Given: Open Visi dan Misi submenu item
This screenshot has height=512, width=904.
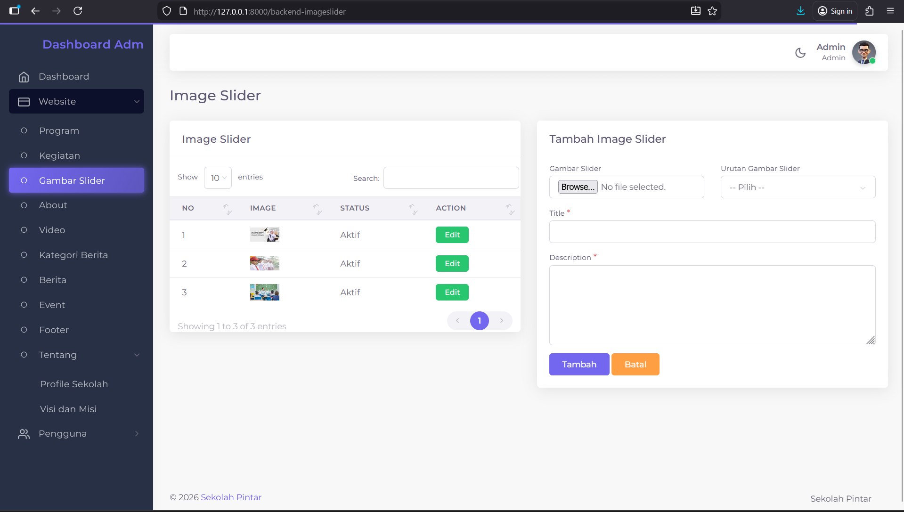Looking at the screenshot, I should tap(68, 409).
